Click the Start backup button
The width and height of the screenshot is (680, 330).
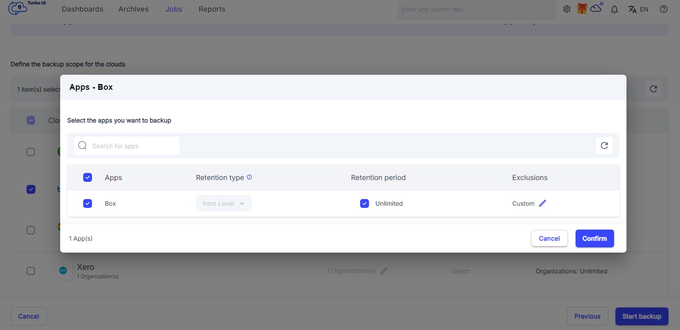click(x=642, y=316)
